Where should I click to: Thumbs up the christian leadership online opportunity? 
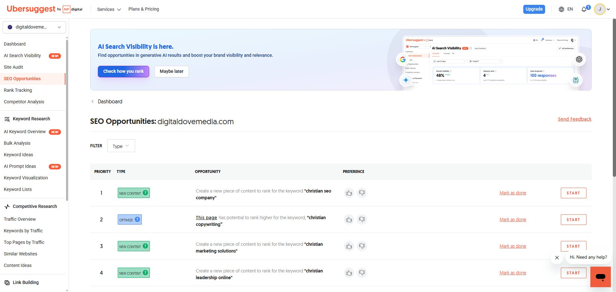click(349, 273)
